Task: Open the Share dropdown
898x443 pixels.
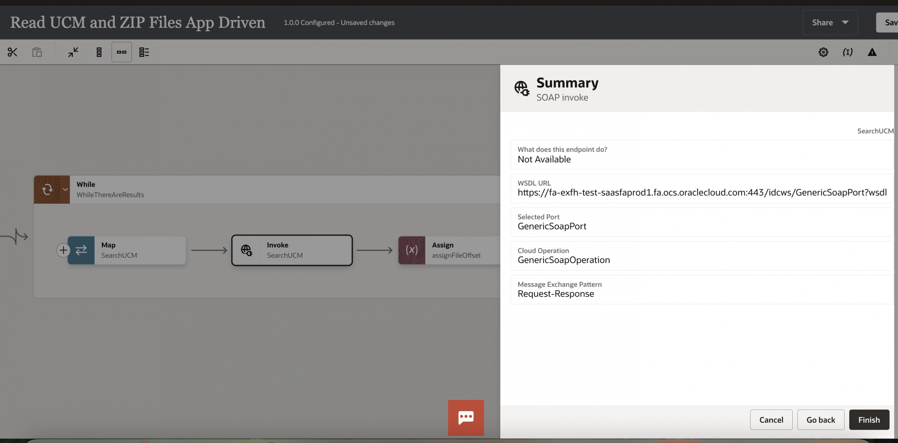Action: [x=830, y=22]
